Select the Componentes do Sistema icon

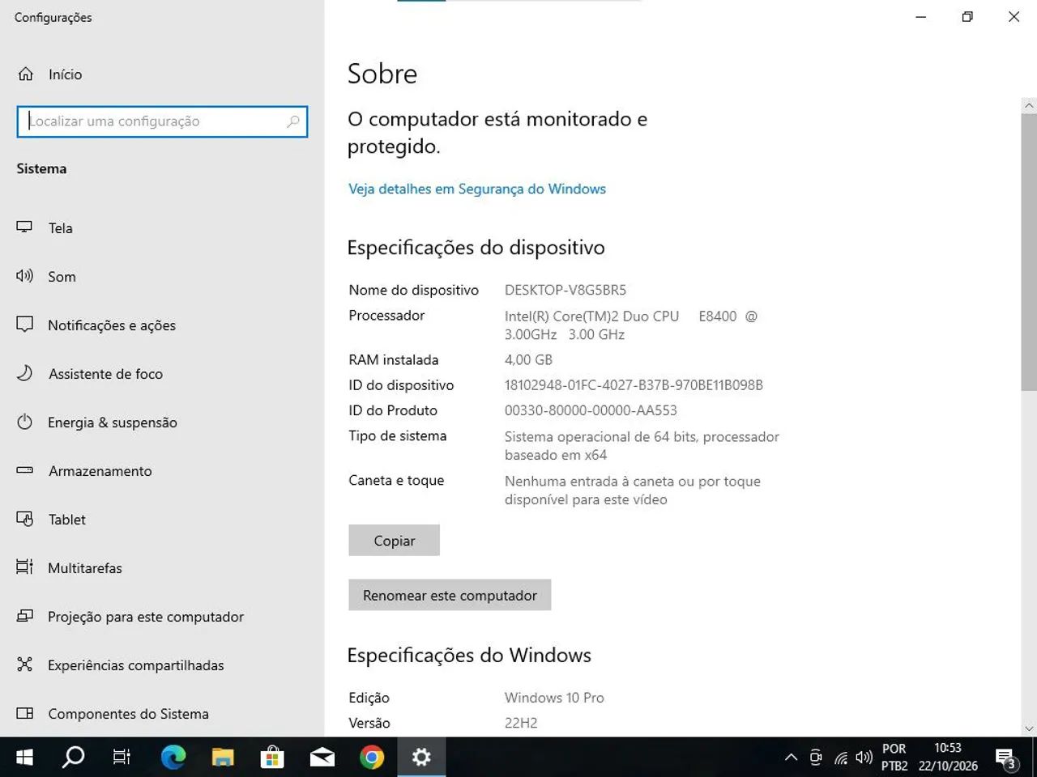[25, 713]
